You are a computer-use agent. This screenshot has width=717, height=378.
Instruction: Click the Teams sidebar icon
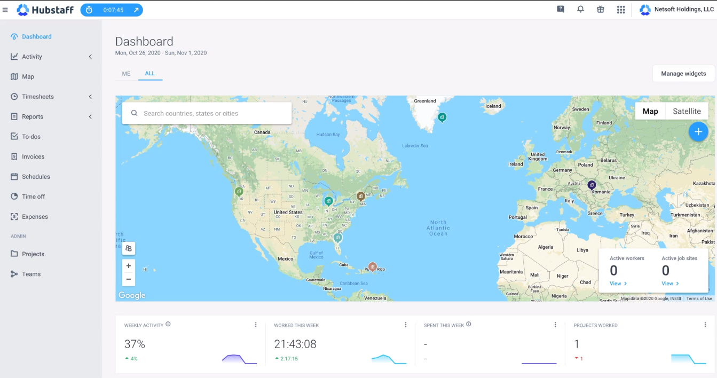(x=14, y=274)
